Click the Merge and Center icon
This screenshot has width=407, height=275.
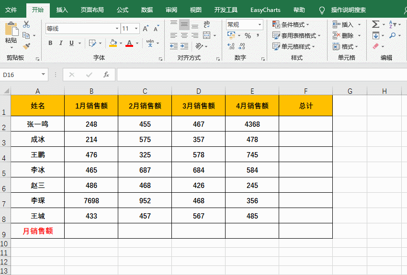click(x=207, y=35)
